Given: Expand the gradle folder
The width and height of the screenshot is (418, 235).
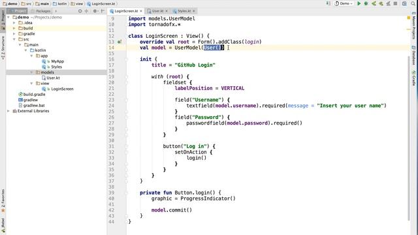Looking at the screenshot, I should point(14,34).
